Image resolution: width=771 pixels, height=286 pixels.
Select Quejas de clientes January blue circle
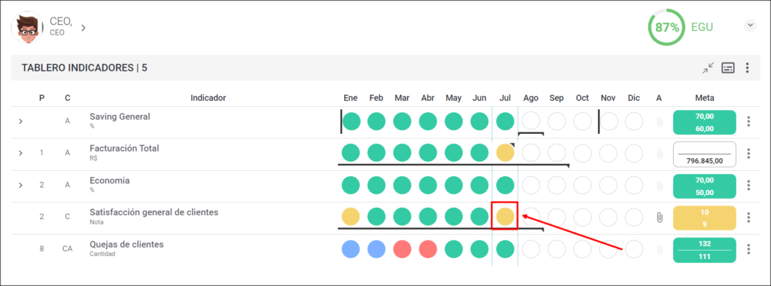(x=351, y=249)
